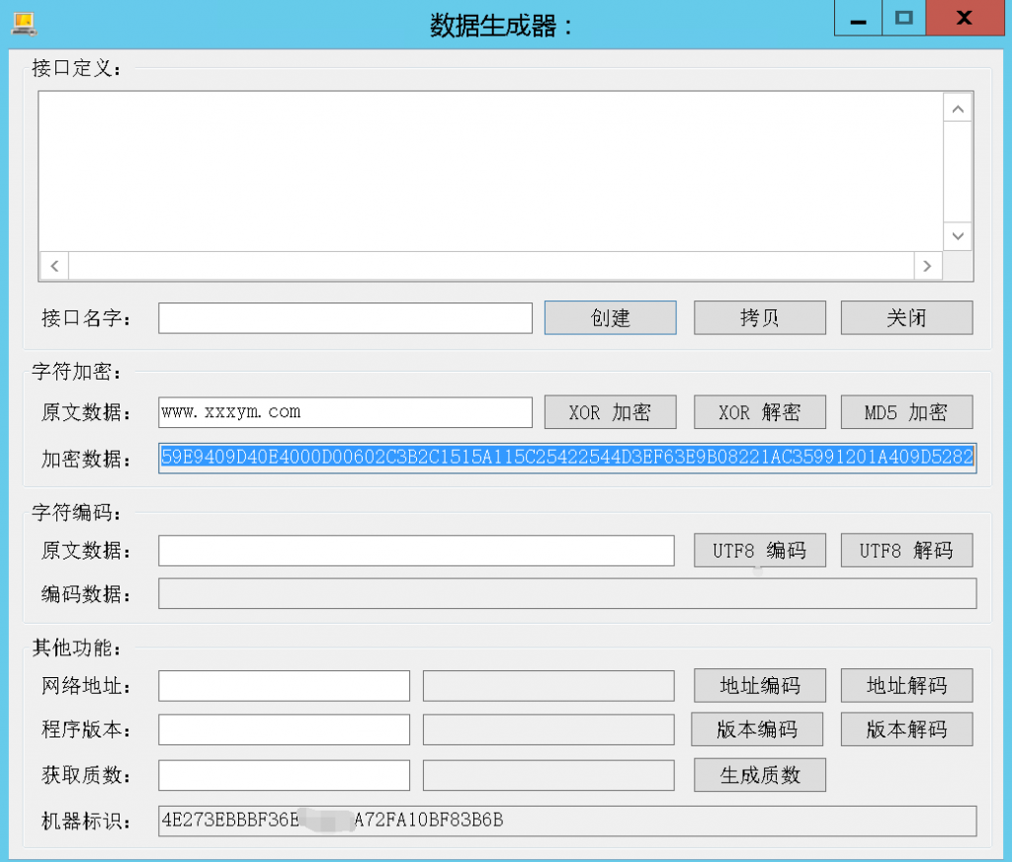This screenshot has height=862, width=1012.
Task: Click the 程序版本 label
Action: coord(86,730)
